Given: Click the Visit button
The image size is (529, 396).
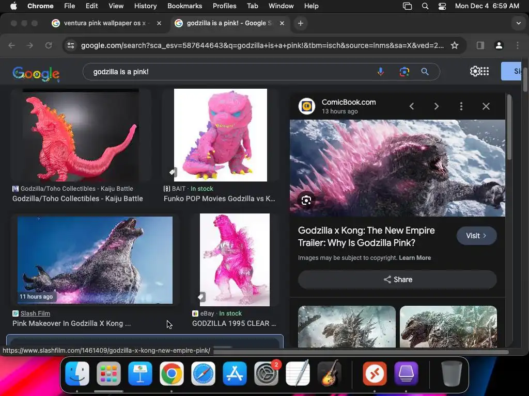Looking at the screenshot, I should 476,236.
